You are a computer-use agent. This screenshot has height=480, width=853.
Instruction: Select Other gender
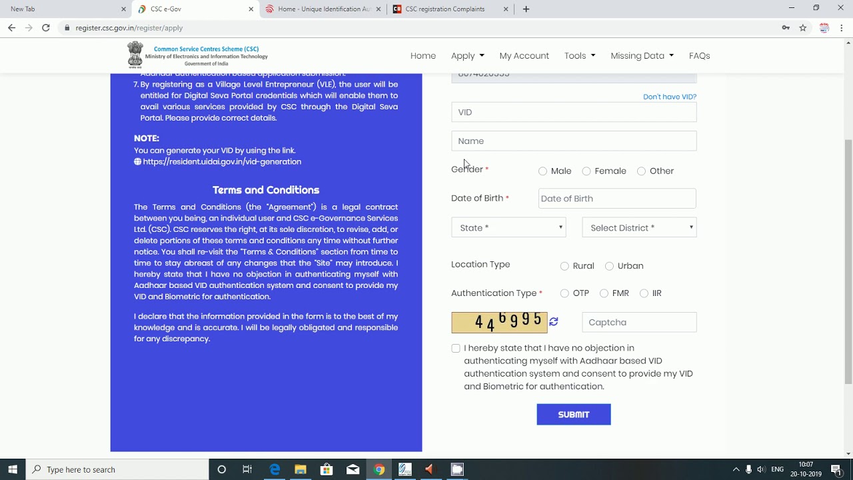coord(641,171)
